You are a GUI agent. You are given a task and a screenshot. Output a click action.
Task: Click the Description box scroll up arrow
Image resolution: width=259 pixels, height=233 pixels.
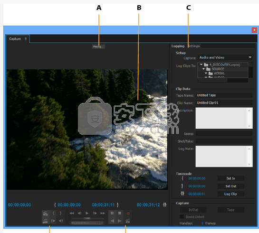pos(249,111)
